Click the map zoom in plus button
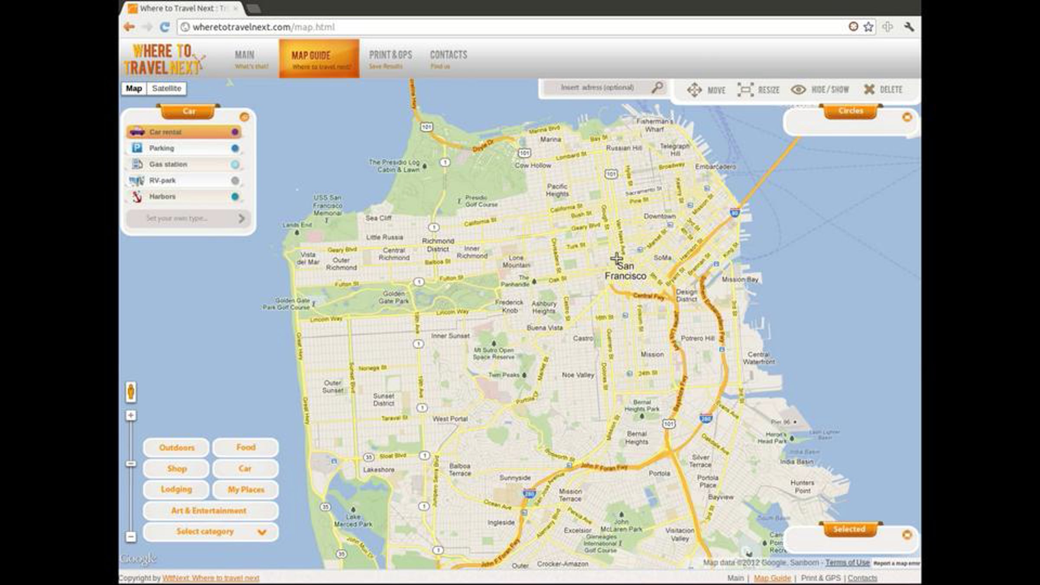The width and height of the screenshot is (1040, 585). (x=131, y=416)
